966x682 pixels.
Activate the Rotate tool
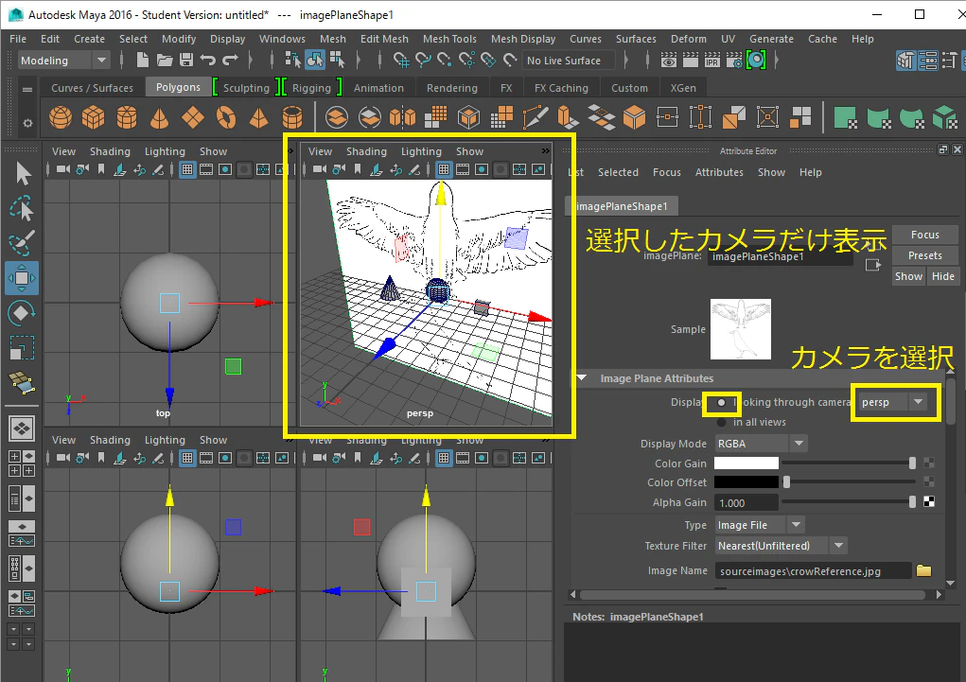22,313
